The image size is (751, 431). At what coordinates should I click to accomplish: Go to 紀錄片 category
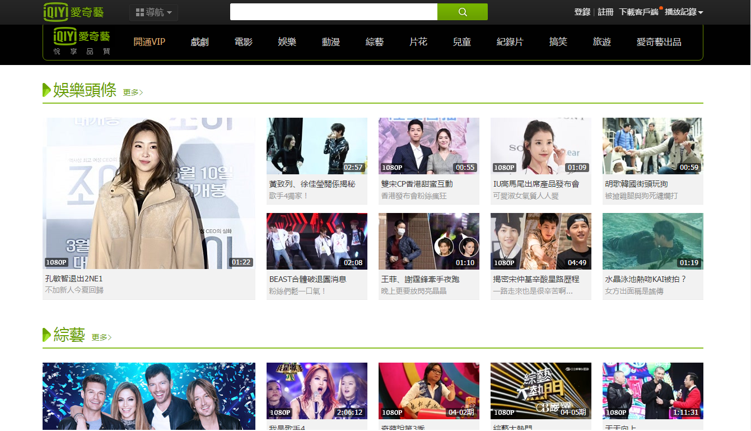click(510, 41)
